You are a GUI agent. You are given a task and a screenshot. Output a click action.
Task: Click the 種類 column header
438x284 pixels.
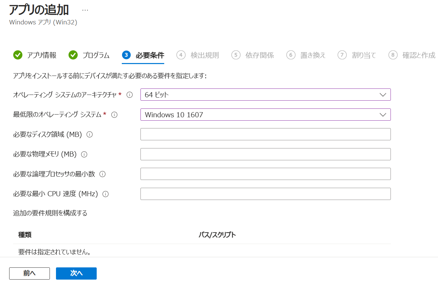(25, 235)
